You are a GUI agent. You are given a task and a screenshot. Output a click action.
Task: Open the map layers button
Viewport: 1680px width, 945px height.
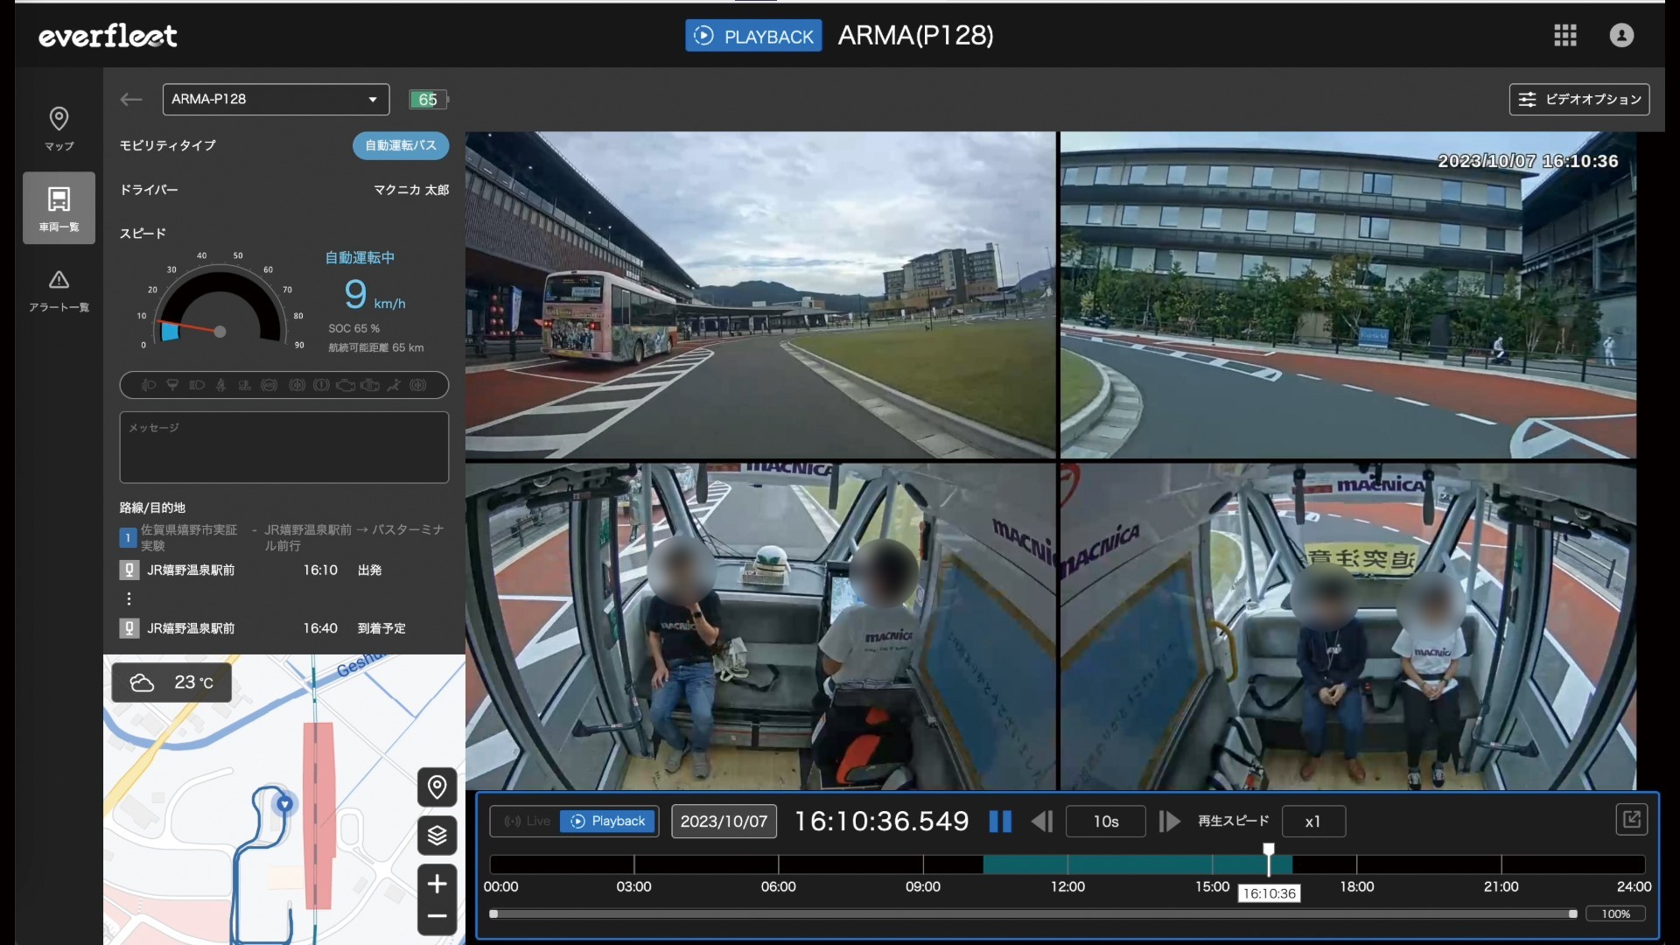pyautogui.click(x=437, y=836)
